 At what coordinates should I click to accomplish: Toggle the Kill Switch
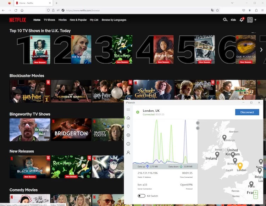[142, 196]
